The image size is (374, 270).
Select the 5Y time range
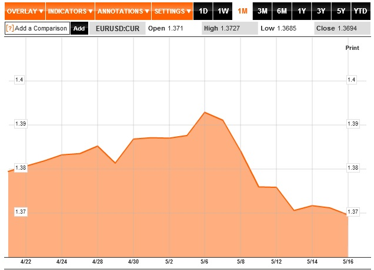pos(340,11)
